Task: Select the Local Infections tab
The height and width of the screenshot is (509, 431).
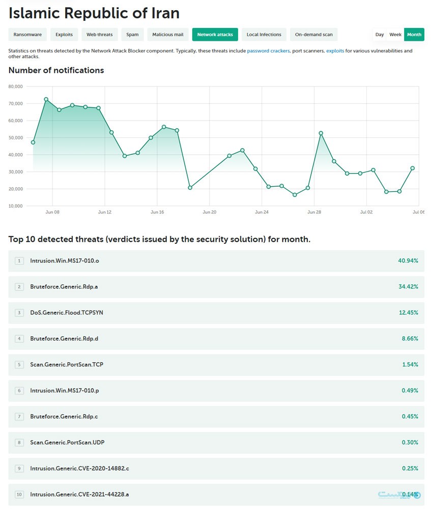Action: point(264,35)
